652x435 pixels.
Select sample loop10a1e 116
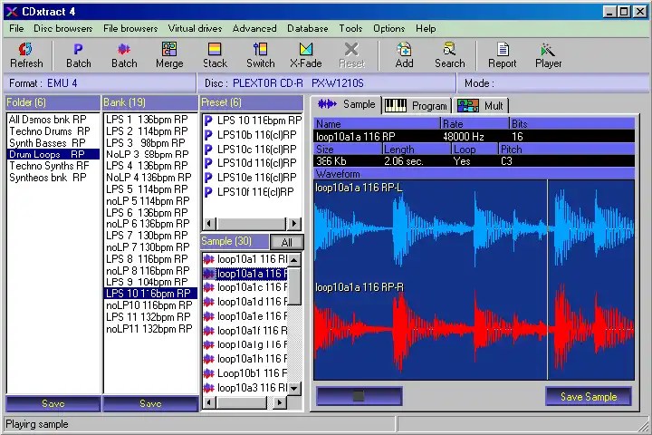245,316
